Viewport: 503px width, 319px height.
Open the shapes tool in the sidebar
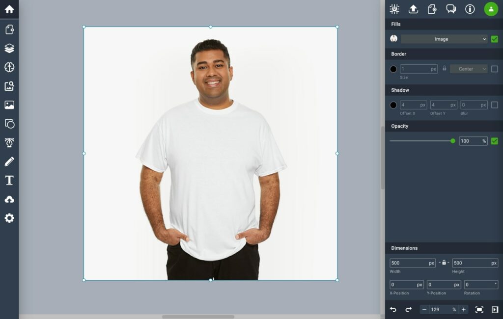click(x=9, y=123)
